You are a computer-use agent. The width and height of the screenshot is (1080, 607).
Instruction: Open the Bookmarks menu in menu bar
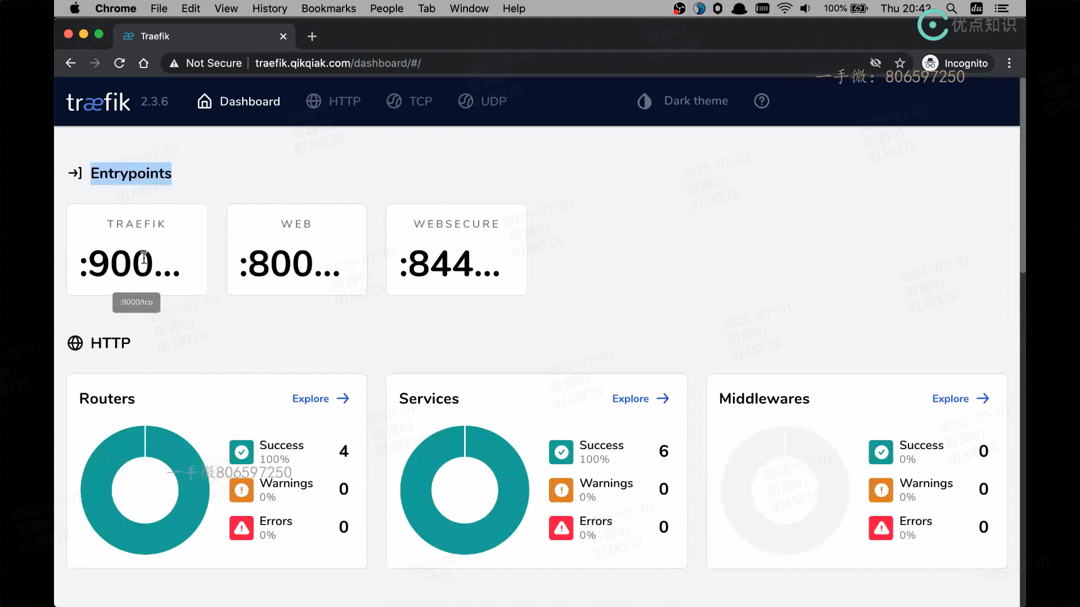328,8
